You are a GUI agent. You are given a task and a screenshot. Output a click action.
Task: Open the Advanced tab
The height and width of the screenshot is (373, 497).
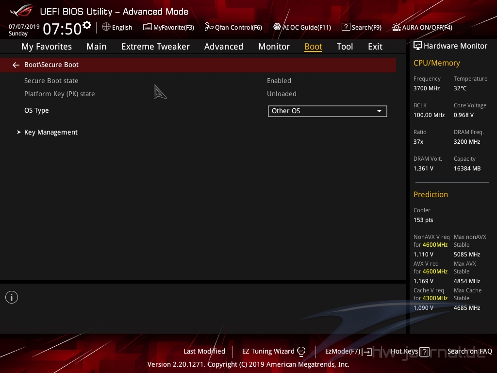click(224, 47)
